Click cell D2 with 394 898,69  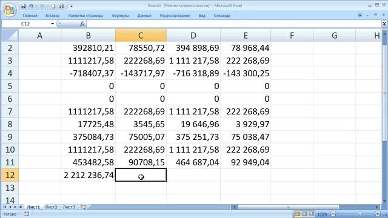tap(193, 48)
